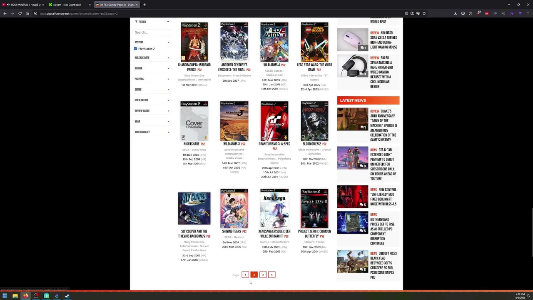This screenshot has height=300, width=533.
Task: Expand the Players filter
Action: pos(152,79)
